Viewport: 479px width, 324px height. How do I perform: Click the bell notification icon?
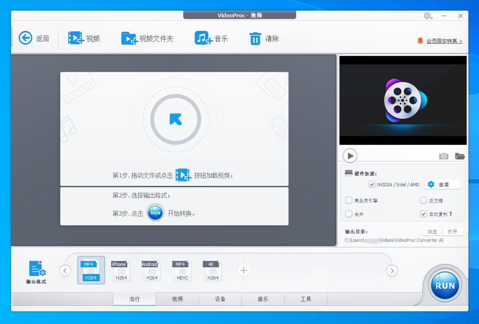click(420, 41)
